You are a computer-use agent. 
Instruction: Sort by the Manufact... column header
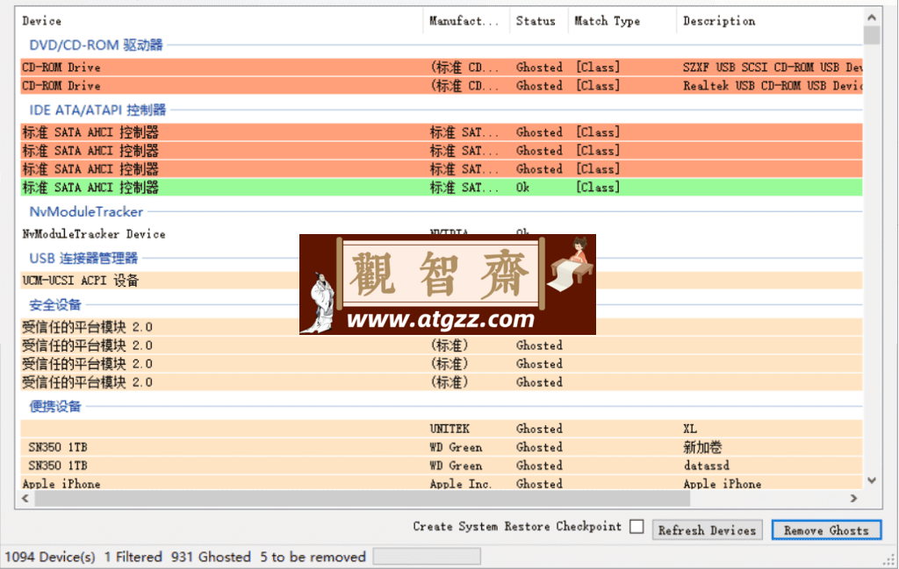coord(464,21)
